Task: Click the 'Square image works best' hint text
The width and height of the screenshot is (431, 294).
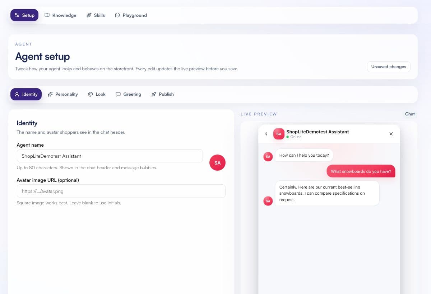Action: point(69,203)
